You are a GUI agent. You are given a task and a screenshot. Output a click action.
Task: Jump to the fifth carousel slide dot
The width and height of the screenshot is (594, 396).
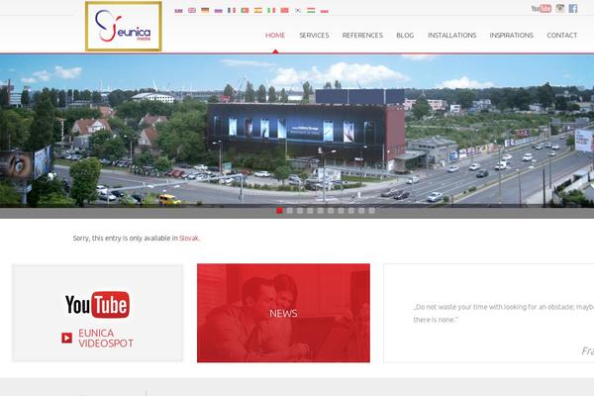point(321,211)
